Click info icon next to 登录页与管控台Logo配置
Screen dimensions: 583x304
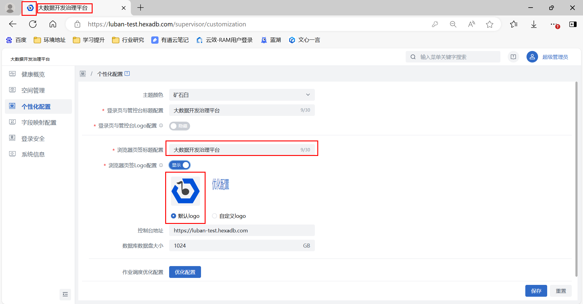coord(161,126)
